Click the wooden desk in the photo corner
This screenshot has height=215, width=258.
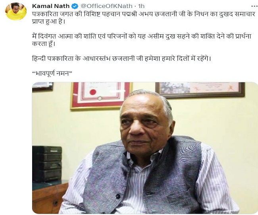coord(49,197)
